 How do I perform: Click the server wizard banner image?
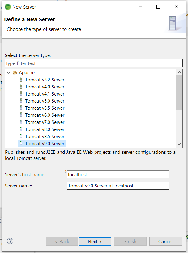tap(175, 23)
